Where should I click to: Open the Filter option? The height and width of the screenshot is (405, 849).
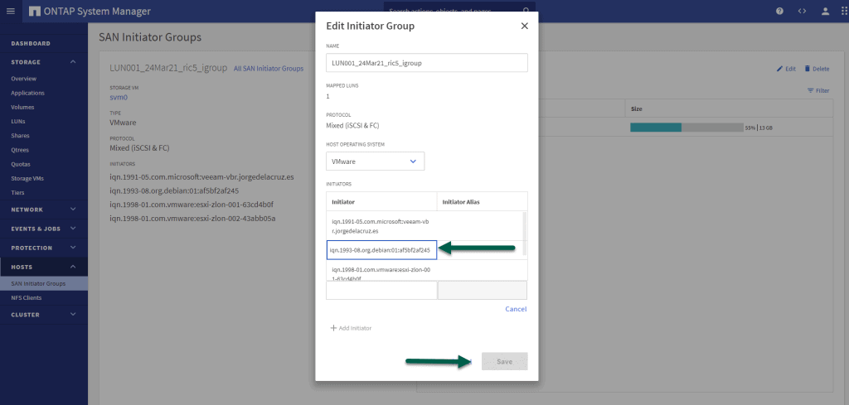[817, 90]
